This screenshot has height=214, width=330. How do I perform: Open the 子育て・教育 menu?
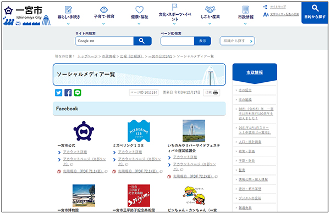(104, 13)
